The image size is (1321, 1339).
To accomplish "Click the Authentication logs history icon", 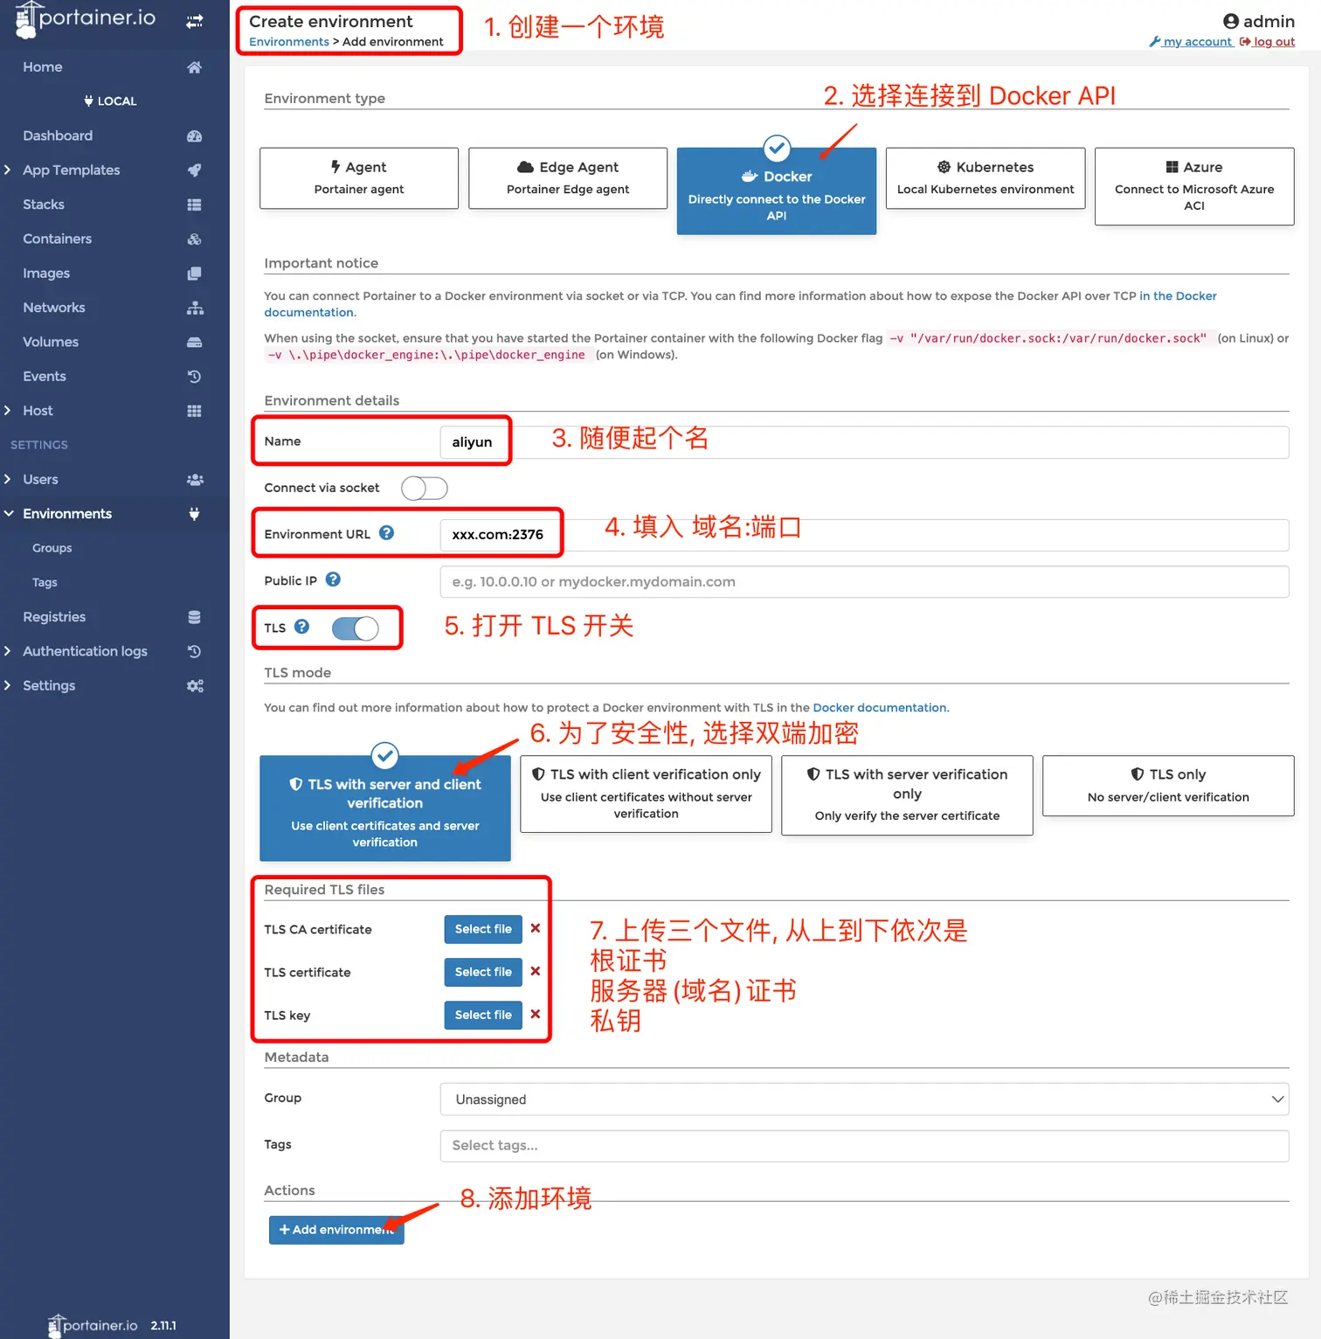I will point(195,651).
